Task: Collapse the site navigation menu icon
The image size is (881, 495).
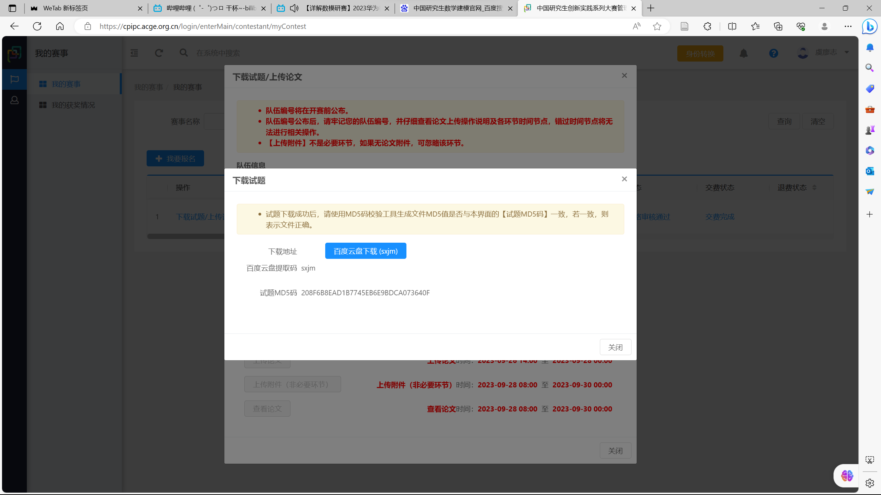Action: click(x=134, y=53)
